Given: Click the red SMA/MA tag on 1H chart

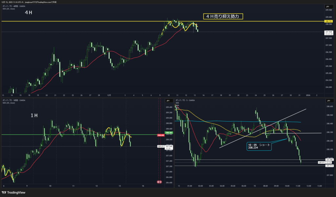Looking at the screenshot, I should pyautogui.click(x=160, y=135).
